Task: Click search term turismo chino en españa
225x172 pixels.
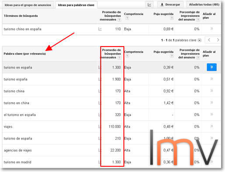Action: coord(22,29)
